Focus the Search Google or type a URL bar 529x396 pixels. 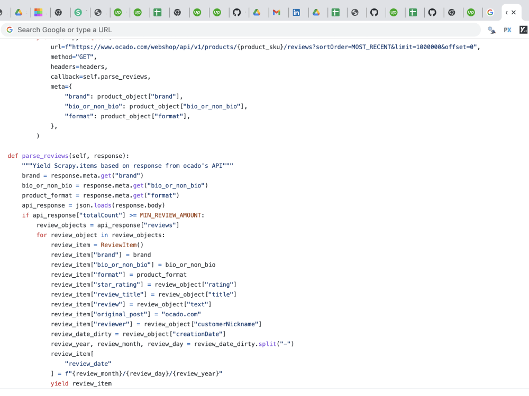[x=241, y=30]
